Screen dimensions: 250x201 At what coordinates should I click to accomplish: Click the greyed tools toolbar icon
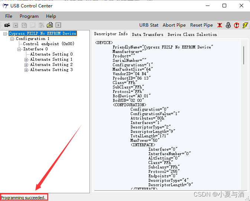pyautogui.click(x=41, y=25)
